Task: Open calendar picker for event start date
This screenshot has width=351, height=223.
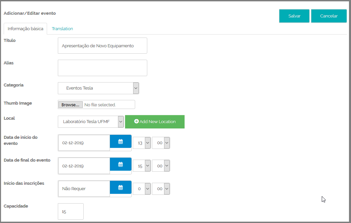Action: click(120, 141)
